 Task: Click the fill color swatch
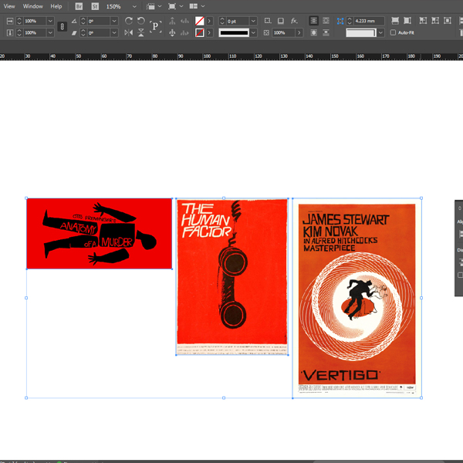click(200, 21)
